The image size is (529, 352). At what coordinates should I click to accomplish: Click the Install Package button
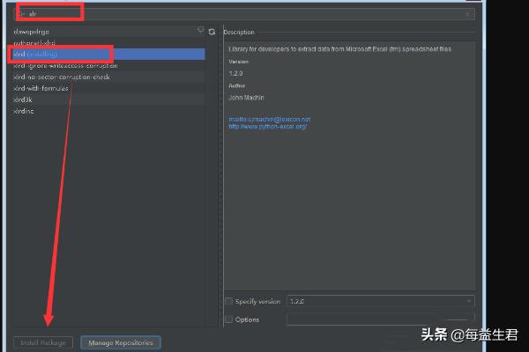(43, 342)
